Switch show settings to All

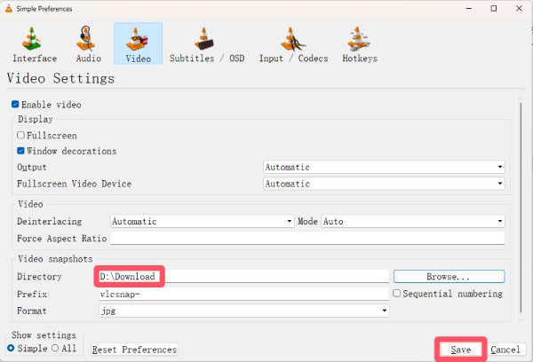click(x=54, y=348)
